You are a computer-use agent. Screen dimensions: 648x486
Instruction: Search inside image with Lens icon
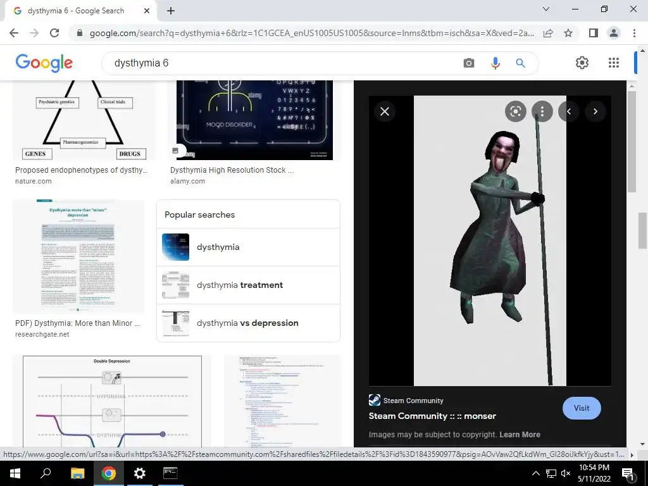[x=515, y=111]
